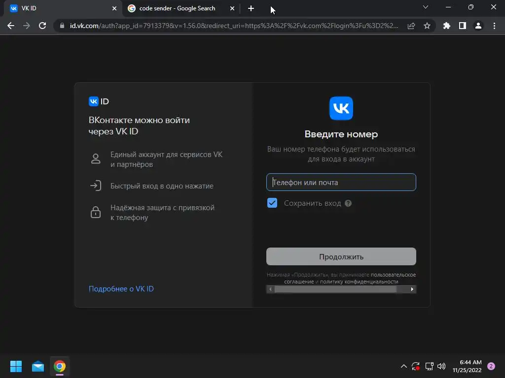Click the VK ID logo in left panel
505x378 pixels.
[99, 101]
